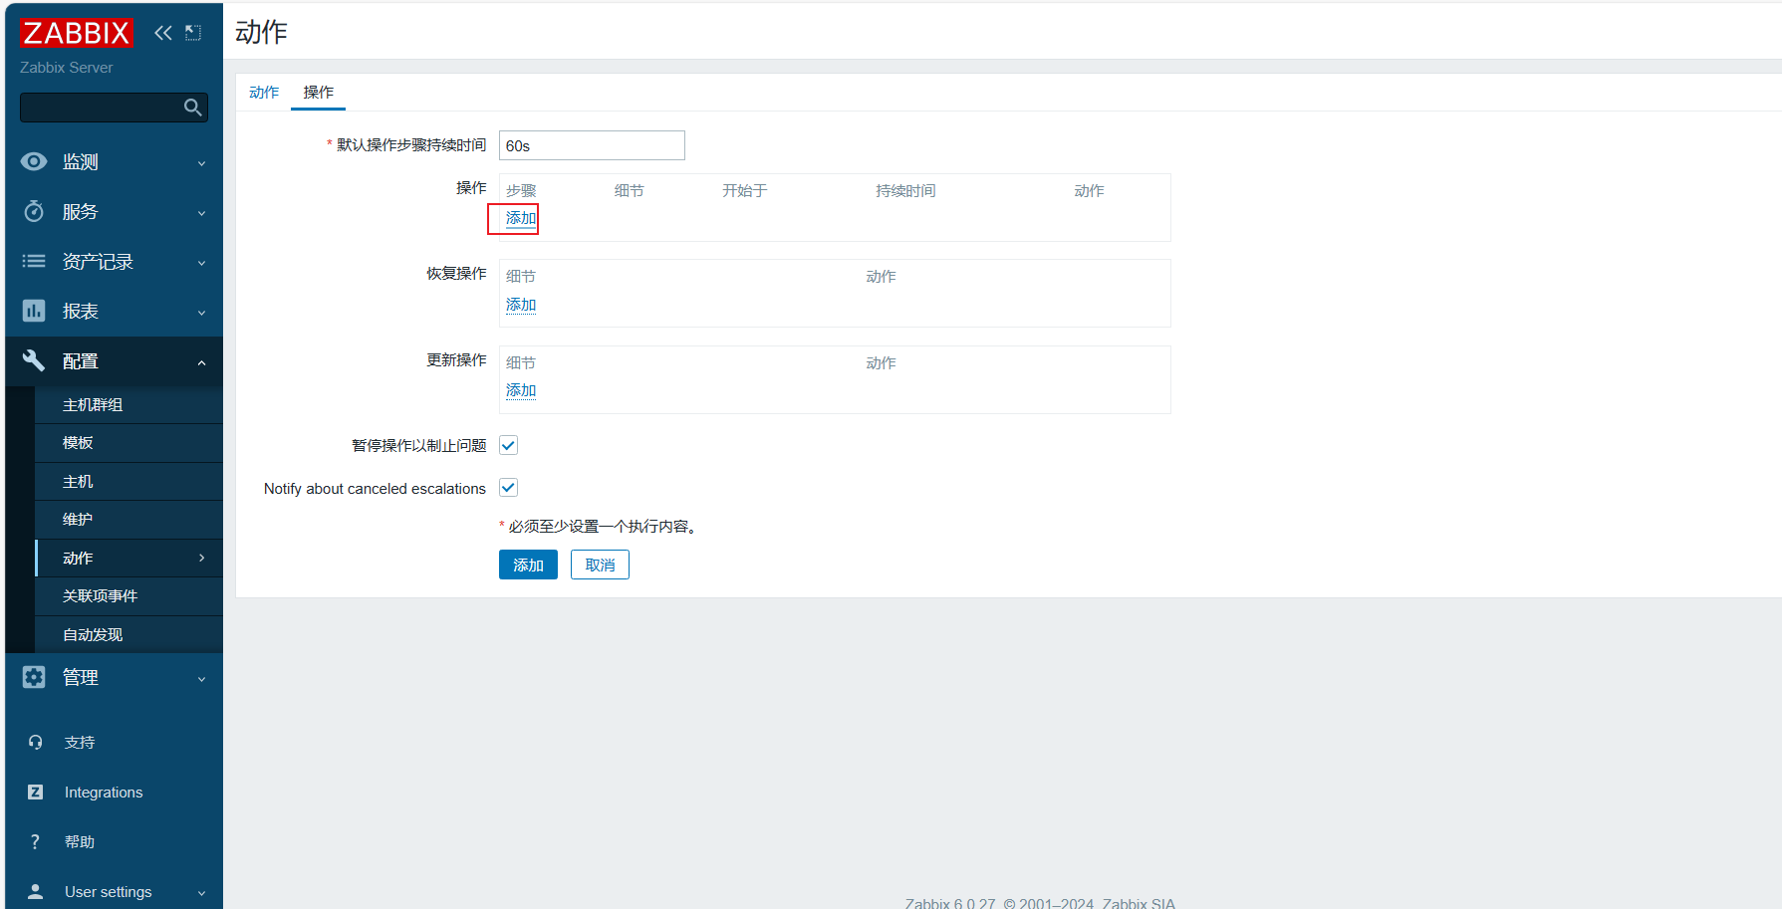Collapse the sidebar with double-arrow icon
The image size is (1782, 909).
[163, 33]
